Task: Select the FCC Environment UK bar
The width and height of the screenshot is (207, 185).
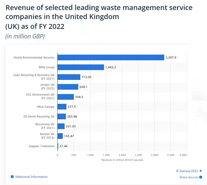Action: (66, 97)
